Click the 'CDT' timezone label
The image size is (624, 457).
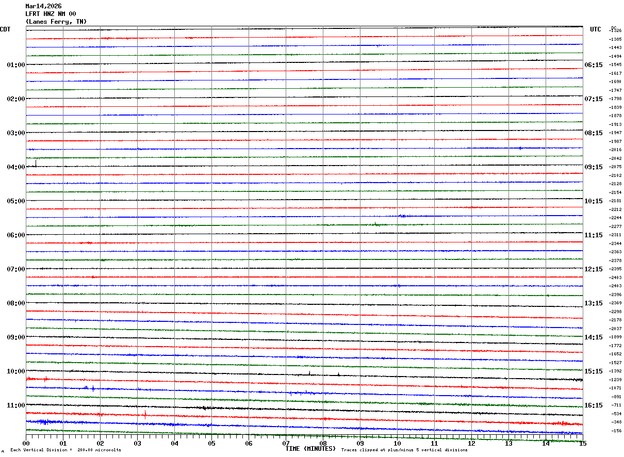click(5, 29)
